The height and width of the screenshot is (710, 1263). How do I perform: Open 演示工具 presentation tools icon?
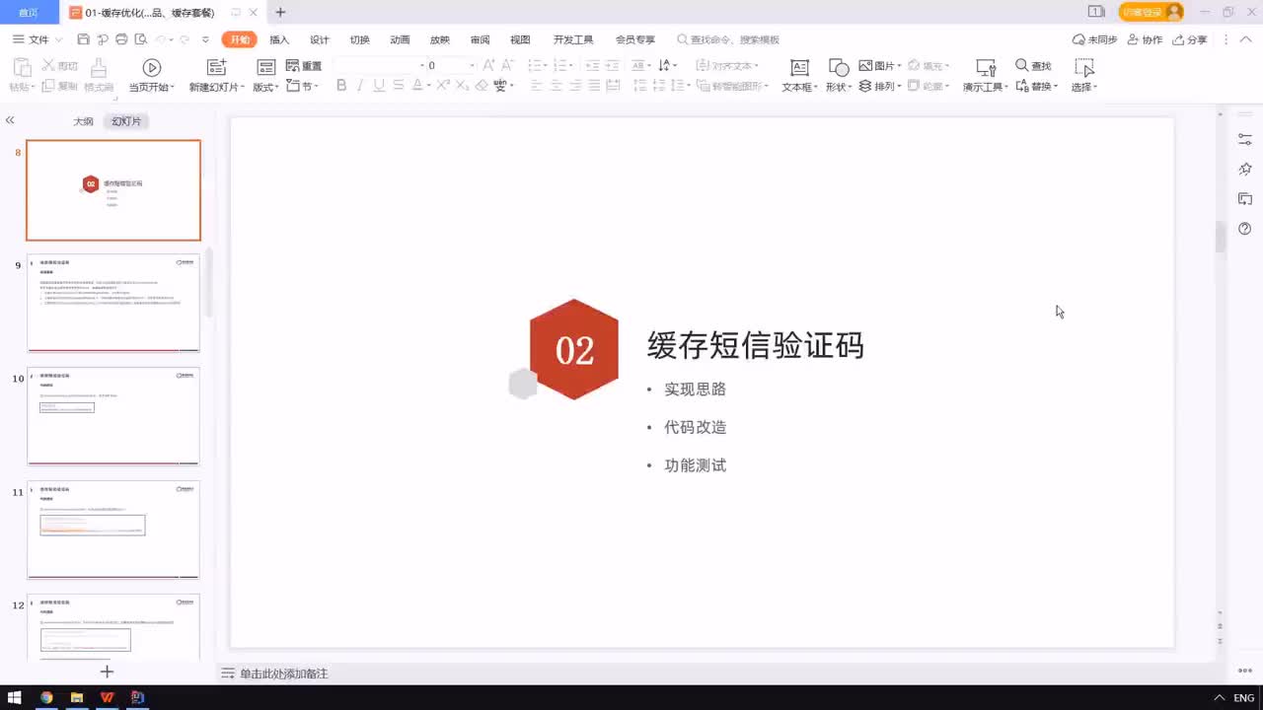tap(985, 67)
